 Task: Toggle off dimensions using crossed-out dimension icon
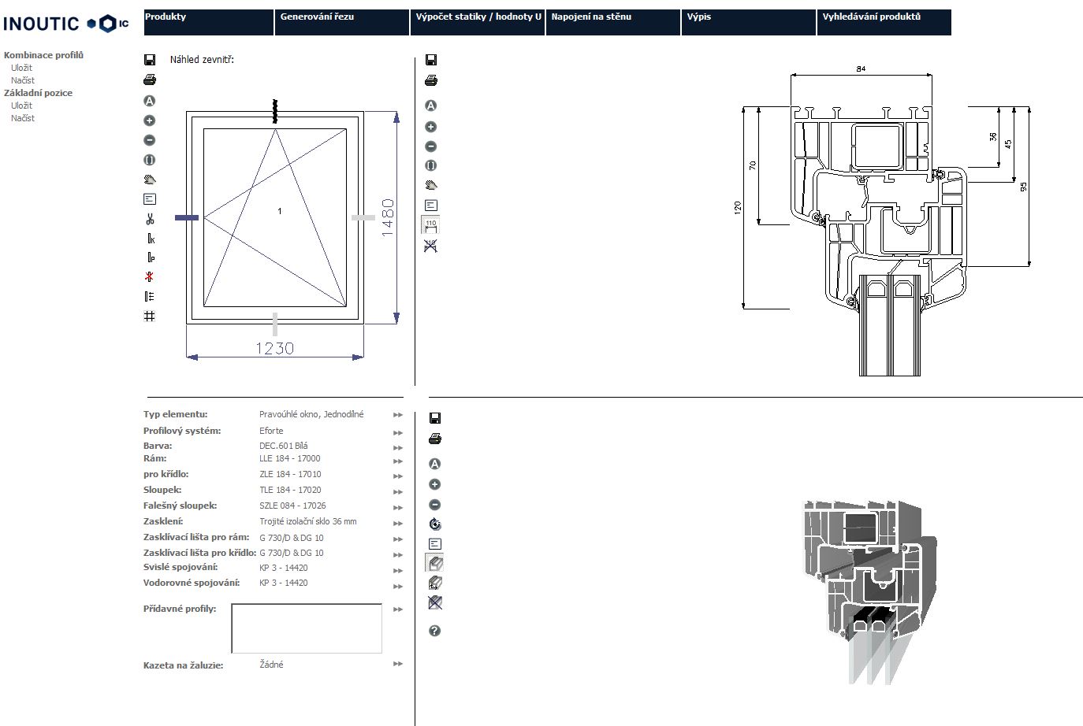(431, 246)
